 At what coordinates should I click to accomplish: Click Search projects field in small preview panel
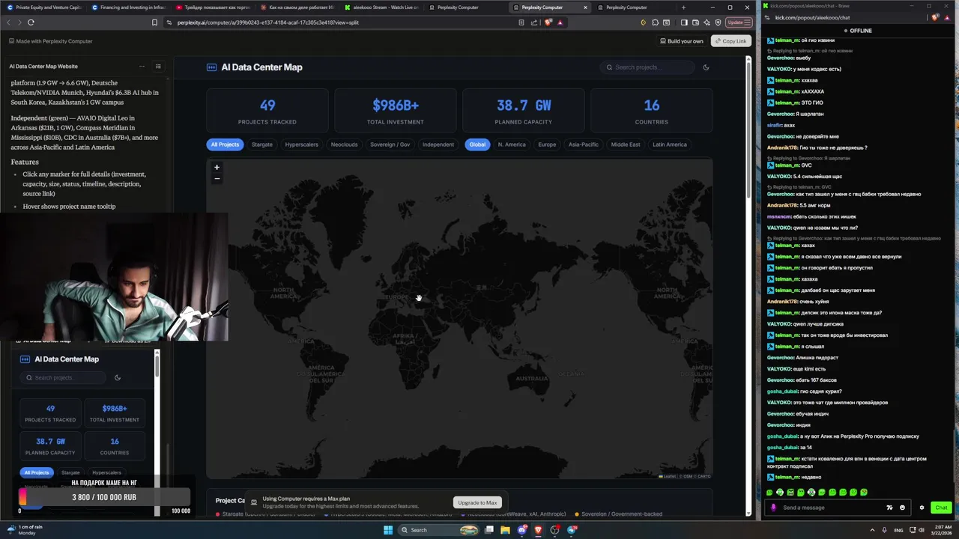pyautogui.click(x=64, y=377)
